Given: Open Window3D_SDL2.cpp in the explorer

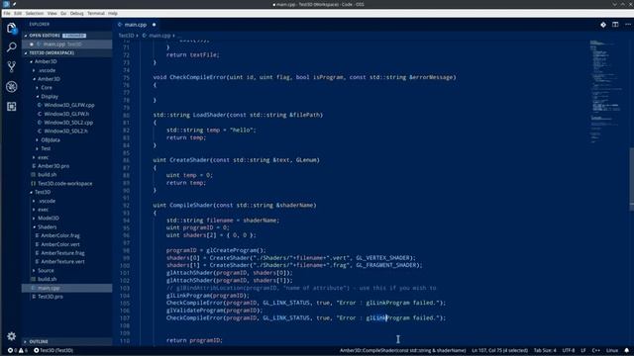Looking at the screenshot, I should click(68, 123).
